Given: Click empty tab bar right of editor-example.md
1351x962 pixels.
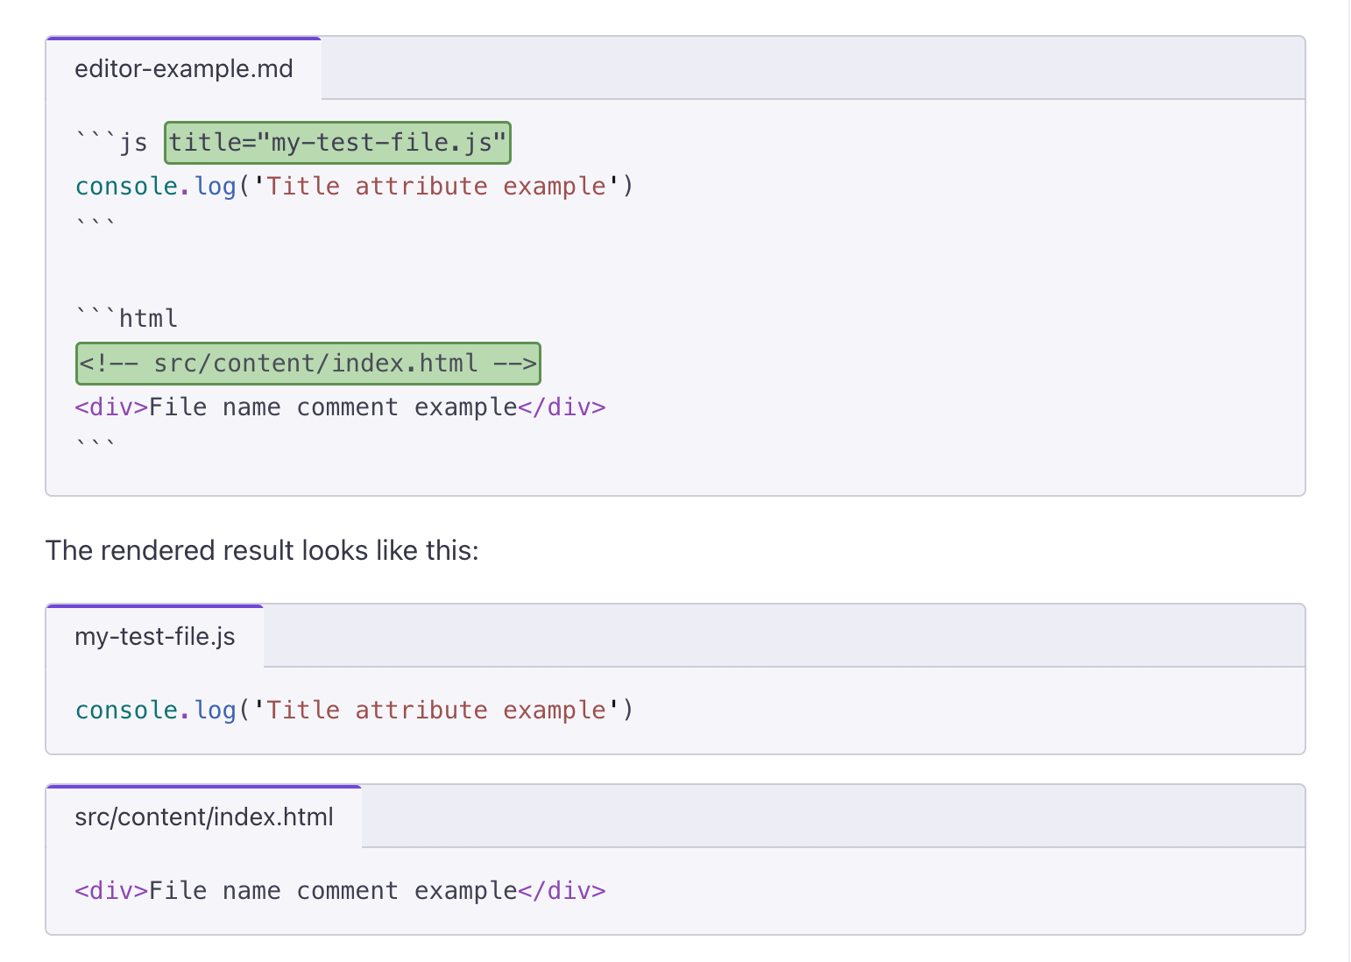Looking at the screenshot, I should (x=812, y=69).
